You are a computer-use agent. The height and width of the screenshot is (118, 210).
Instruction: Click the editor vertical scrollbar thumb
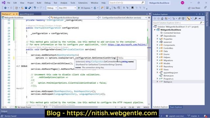[149, 50]
